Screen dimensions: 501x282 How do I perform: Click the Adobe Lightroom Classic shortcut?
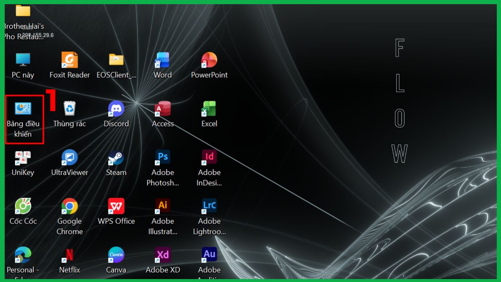(x=209, y=206)
